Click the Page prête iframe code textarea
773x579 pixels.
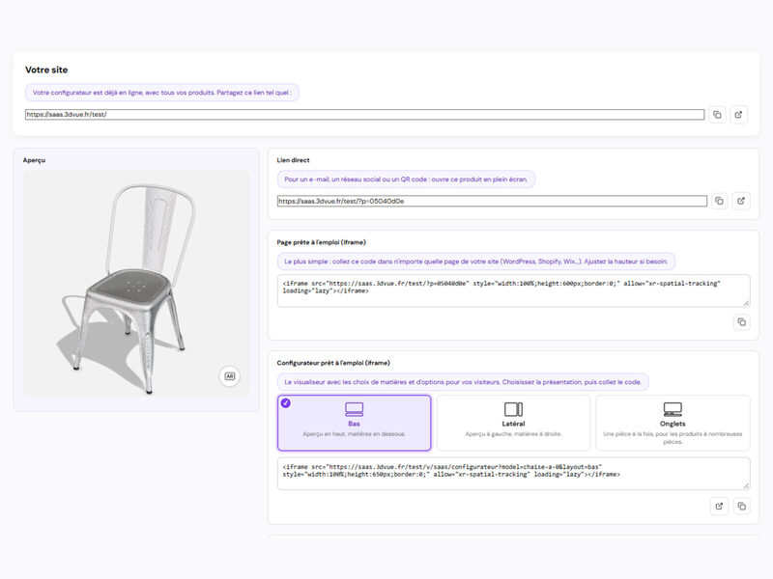513,291
